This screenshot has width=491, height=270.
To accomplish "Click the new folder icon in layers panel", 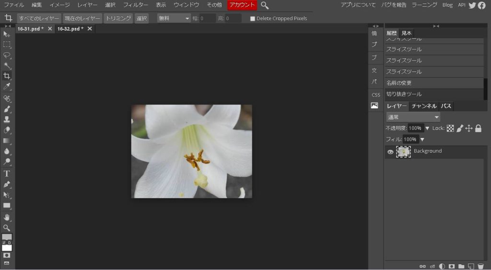I will pyautogui.click(x=461, y=266).
